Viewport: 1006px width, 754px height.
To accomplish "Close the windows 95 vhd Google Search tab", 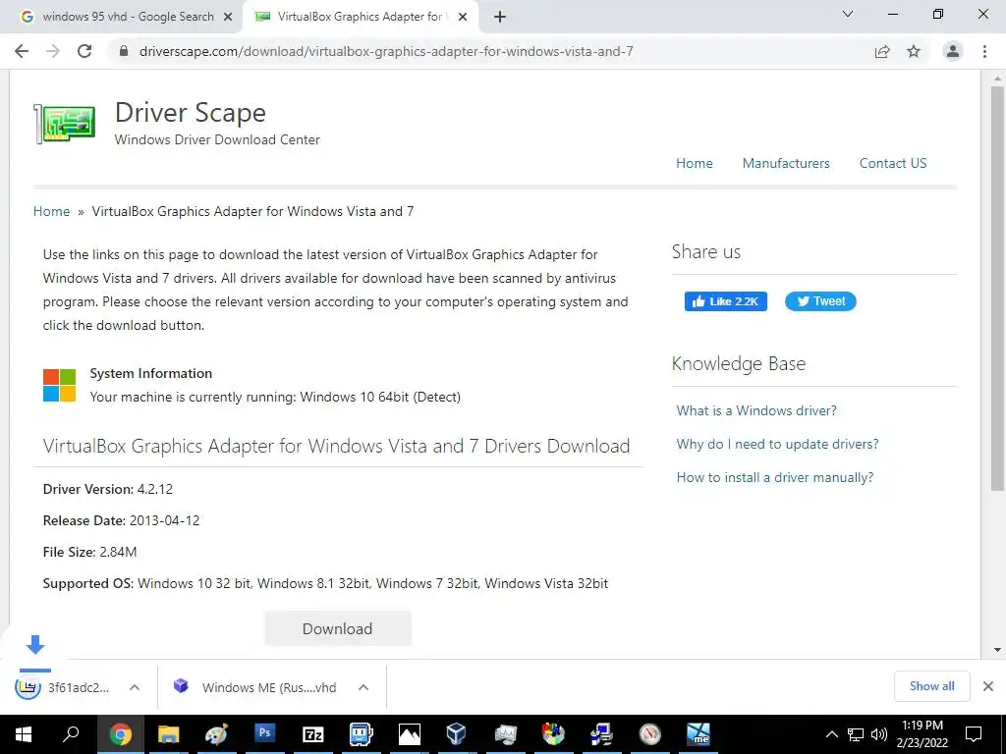I will 228,17.
